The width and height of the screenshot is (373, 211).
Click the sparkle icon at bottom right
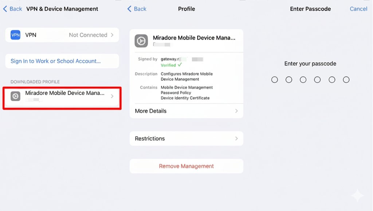click(x=357, y=195)
